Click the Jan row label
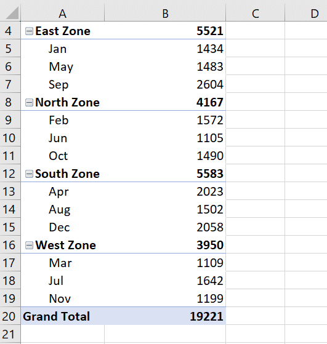Image resolution: width=327 pixels, height=344 pixels. click(57, 49)
